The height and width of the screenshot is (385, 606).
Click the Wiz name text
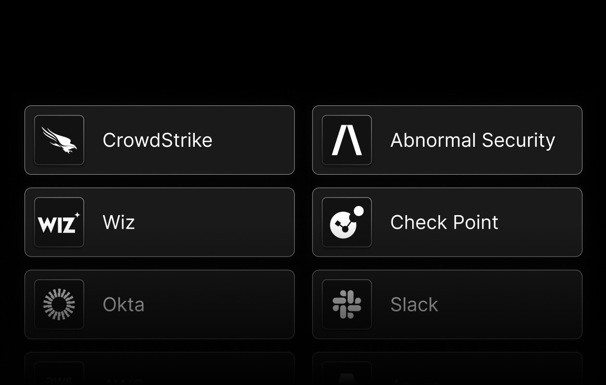(119, 222)
